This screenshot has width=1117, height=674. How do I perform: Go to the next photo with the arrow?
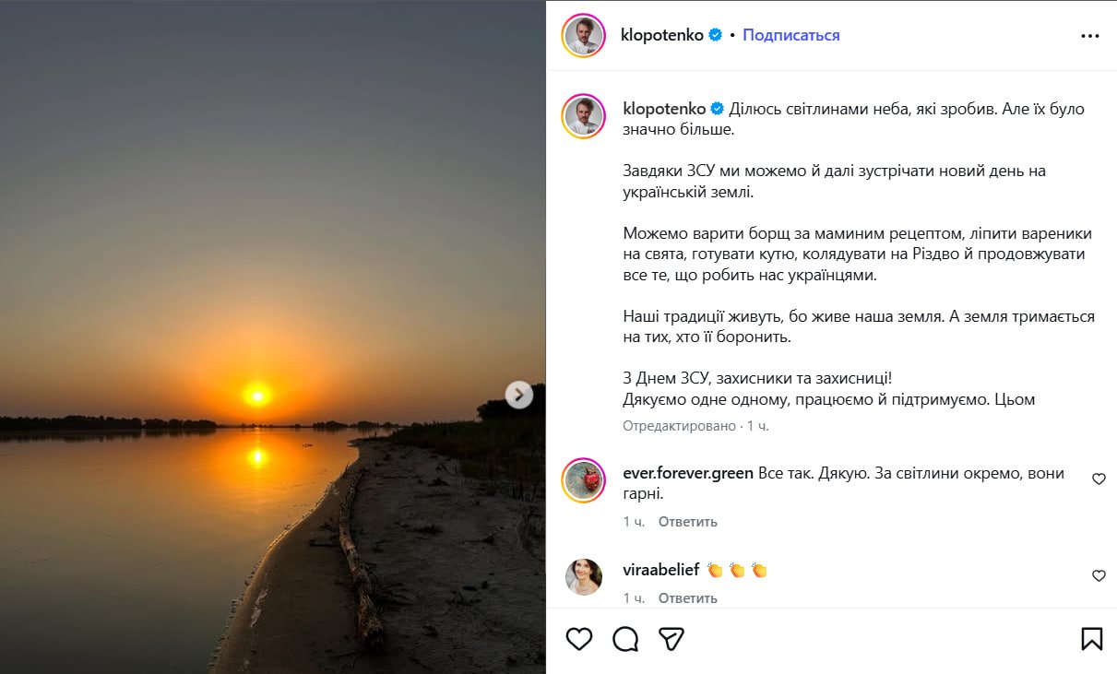tap(519, 396)
